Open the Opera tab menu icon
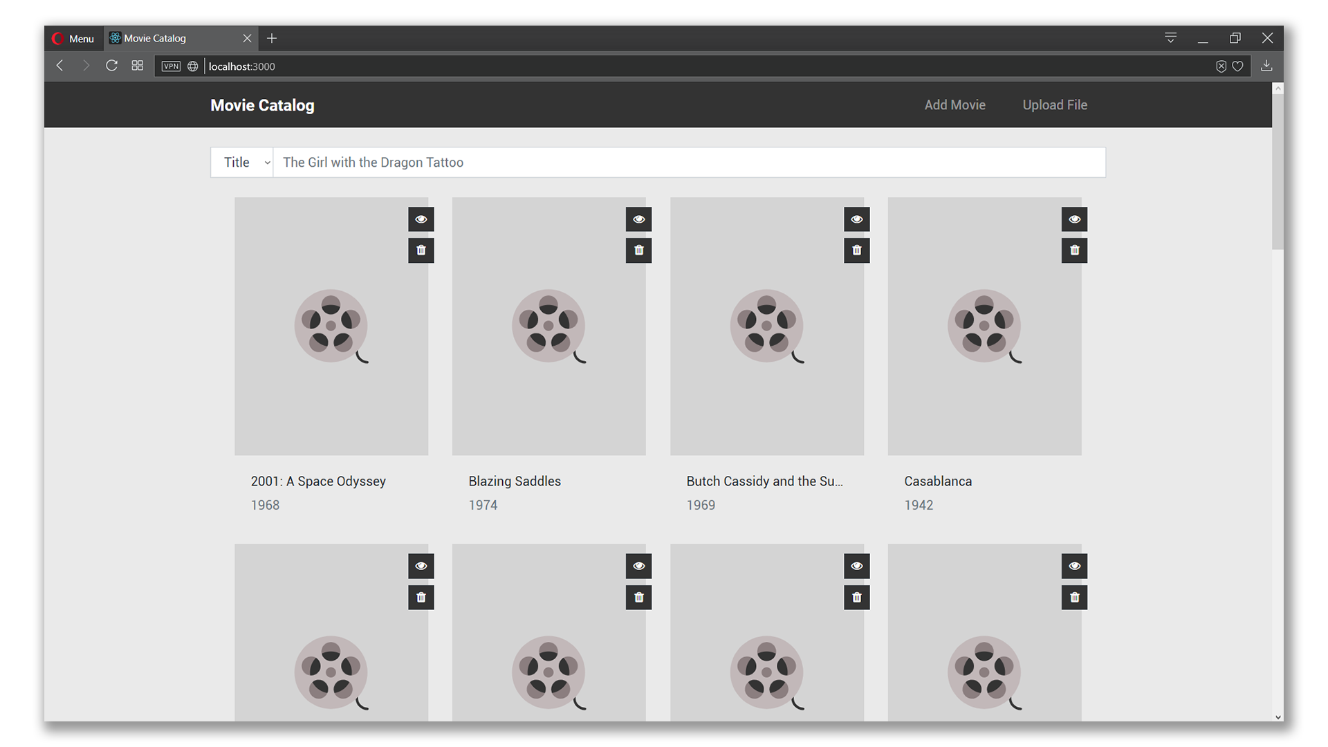Screen dimensions: 1328x747 (1170, 38)
